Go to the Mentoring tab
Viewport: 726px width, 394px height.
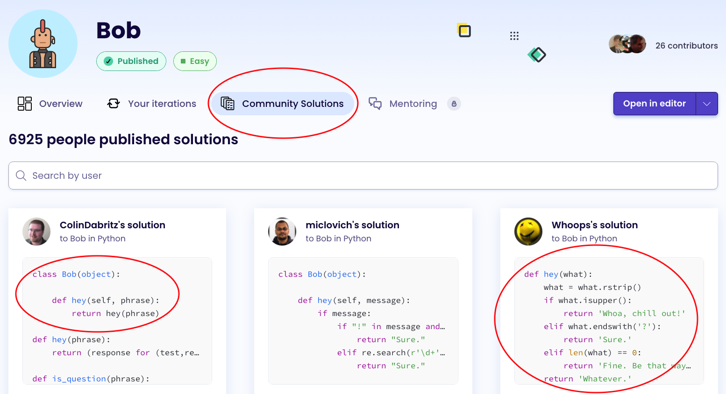(x=403, y=104)
